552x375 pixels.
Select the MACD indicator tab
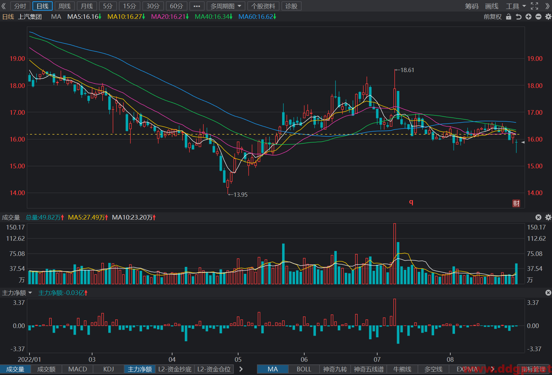pyautogui.click(x=77, y=369)
